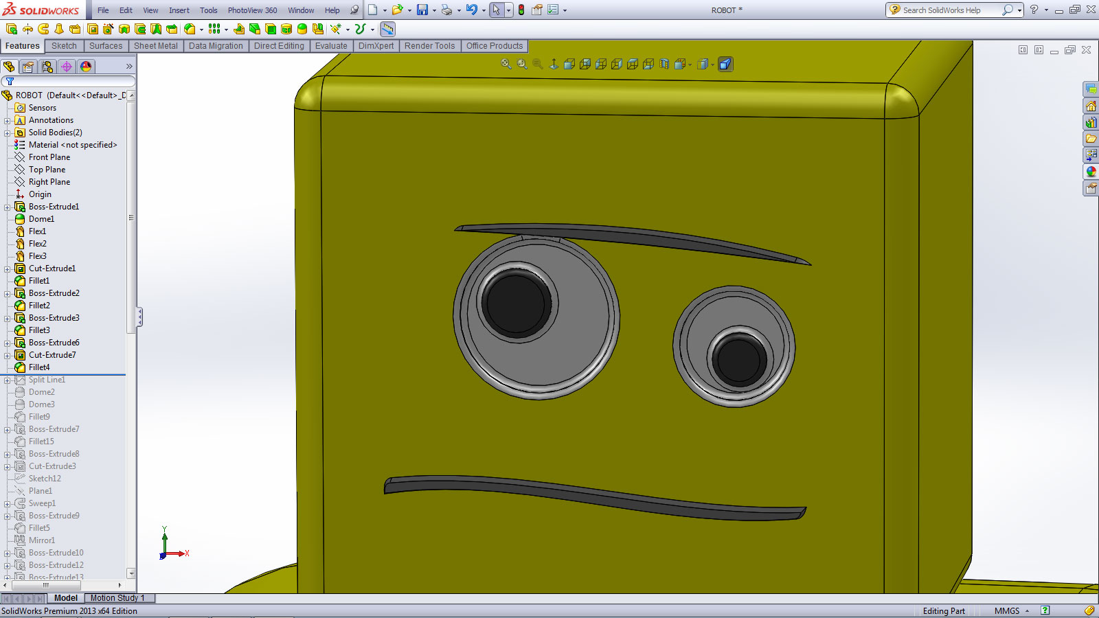This screenshot has height=618, width=1099.
Task: Switch to the Sheet Metal tab
Action: (155, 46)
